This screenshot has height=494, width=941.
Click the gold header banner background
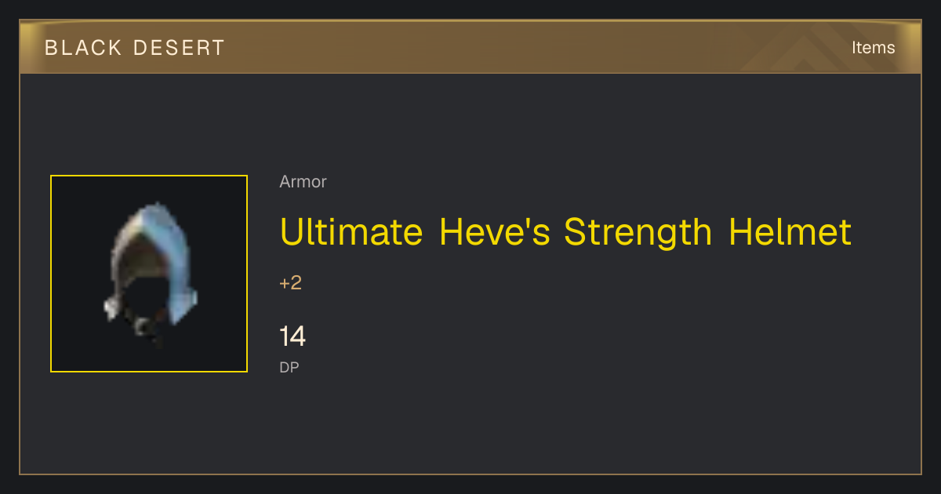point(470,48)
